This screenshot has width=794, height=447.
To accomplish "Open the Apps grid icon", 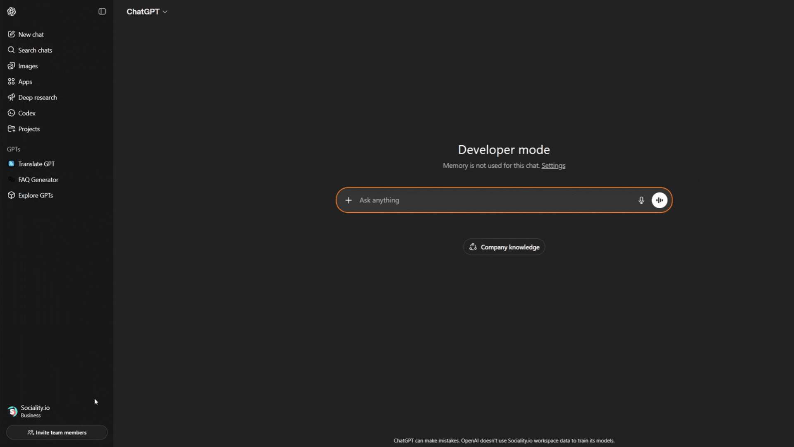I will [x=11, y=82].
